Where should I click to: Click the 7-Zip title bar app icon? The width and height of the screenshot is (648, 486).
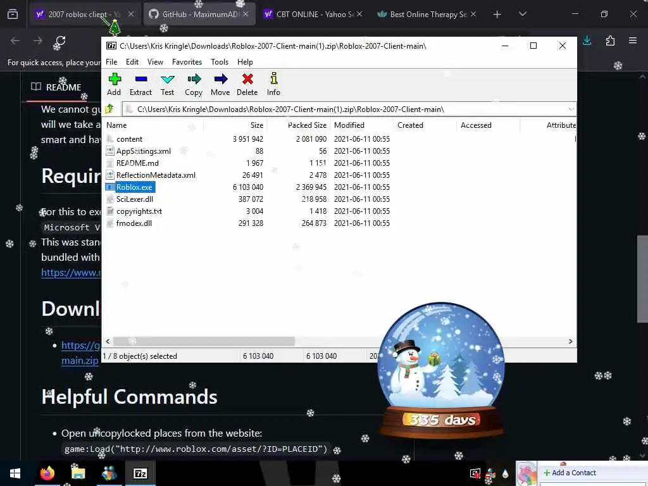[x=111, y=46]
